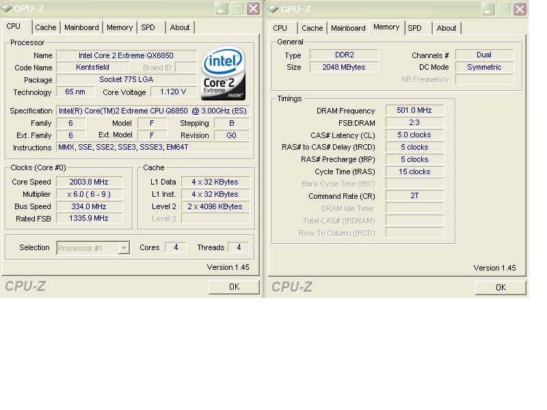The image size is (547, 410).
Task: Minimize the right CPU-Z window
Action: tap(488, 10)
